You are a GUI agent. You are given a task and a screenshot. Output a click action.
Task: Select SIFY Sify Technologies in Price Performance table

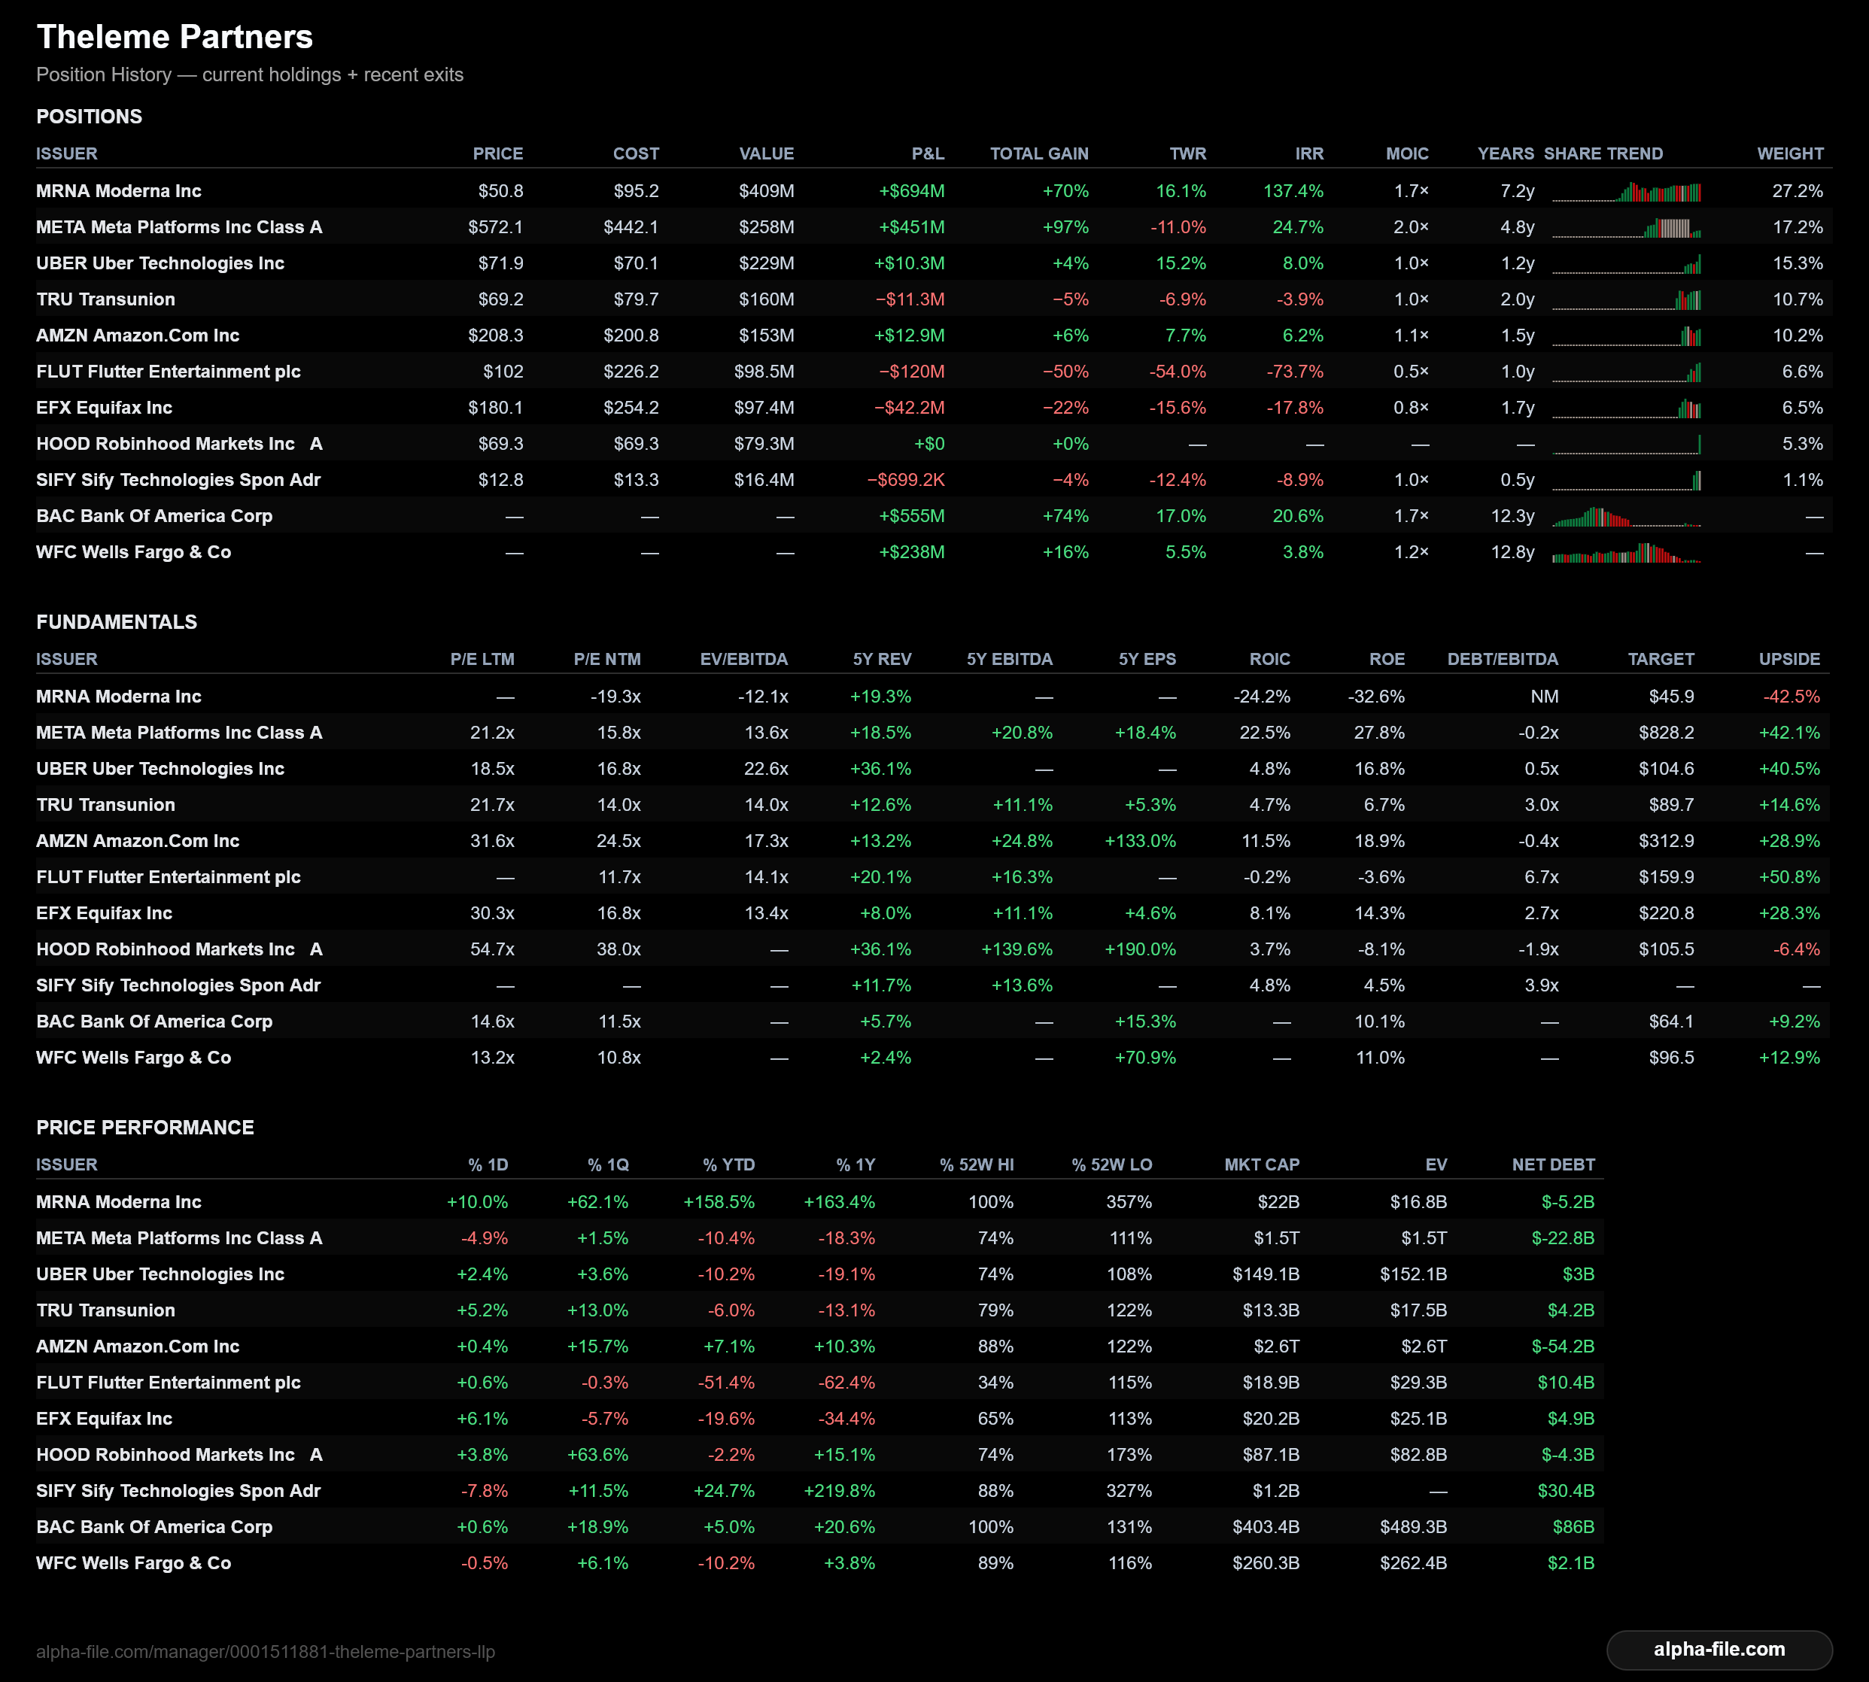[178, 1491]
